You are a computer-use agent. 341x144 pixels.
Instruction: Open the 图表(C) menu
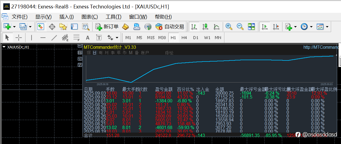[89, 17]
